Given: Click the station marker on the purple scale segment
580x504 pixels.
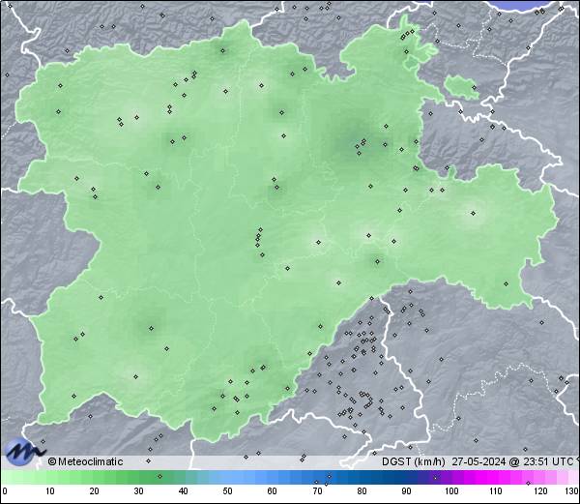Looking at the screenshot, I should (435, 478).
